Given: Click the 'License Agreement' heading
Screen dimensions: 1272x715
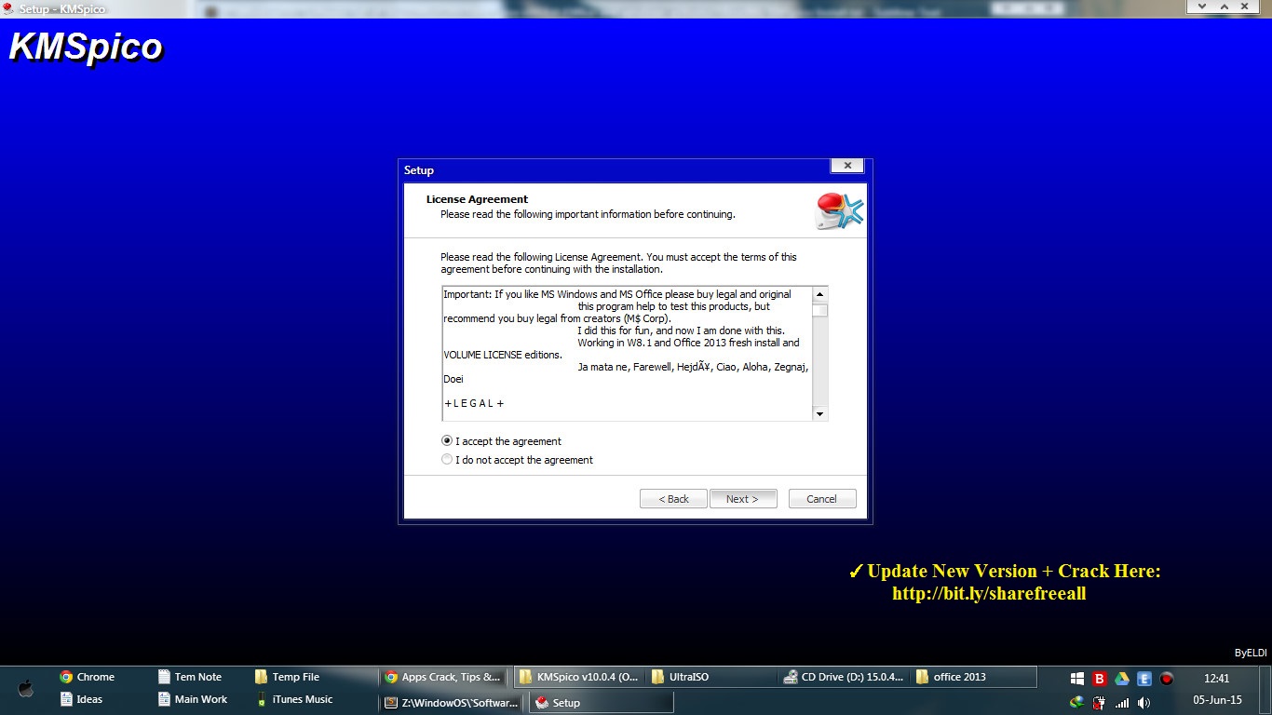Looking at the screenshot, I should [477, 199].
